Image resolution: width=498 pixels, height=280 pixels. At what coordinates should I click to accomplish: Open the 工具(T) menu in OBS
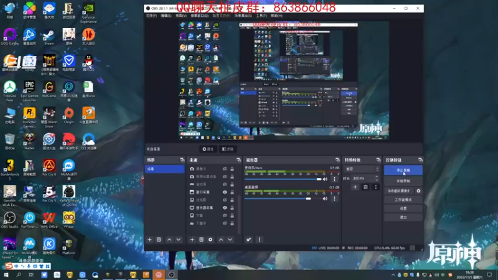click(x=261, y=16)
